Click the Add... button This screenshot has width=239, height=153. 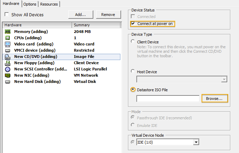(80, 14)
